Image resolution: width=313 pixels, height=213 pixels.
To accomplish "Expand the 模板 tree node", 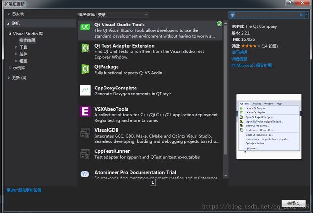I will pos(16,61).
